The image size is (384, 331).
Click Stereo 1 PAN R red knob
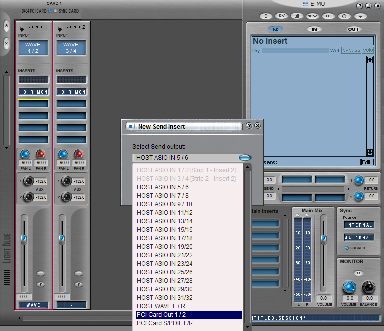[41, 154]
